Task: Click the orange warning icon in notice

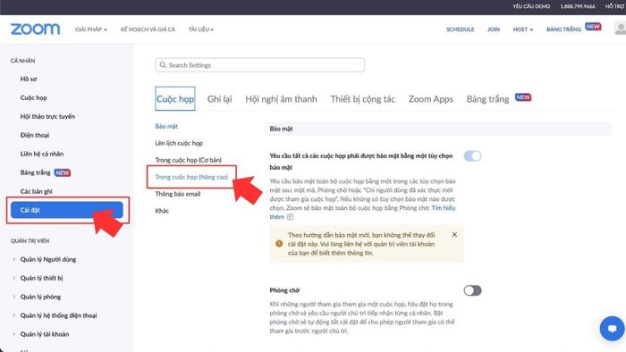Action: [279, 244]
